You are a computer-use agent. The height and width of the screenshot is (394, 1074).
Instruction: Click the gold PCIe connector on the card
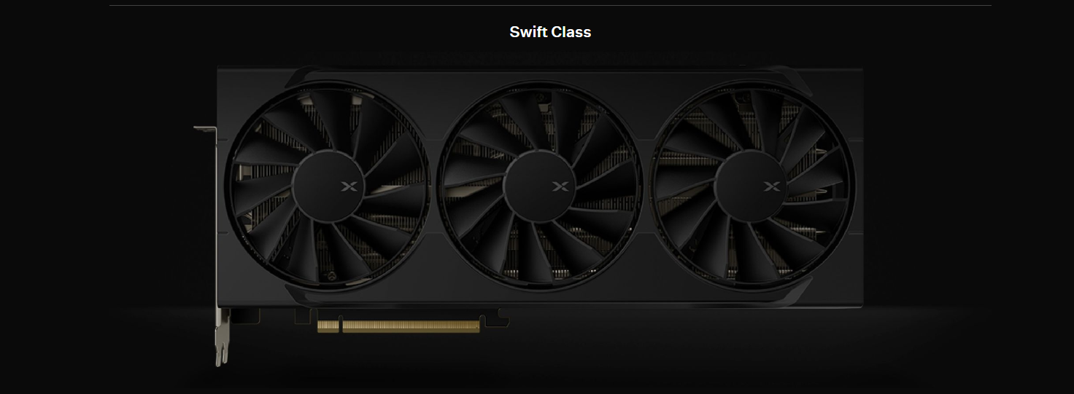398,326
